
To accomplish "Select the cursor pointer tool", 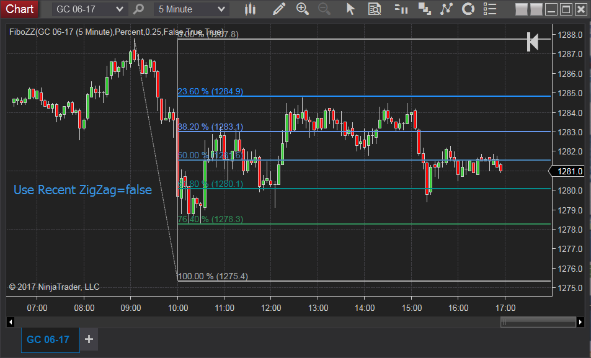I will click(350, 9).
